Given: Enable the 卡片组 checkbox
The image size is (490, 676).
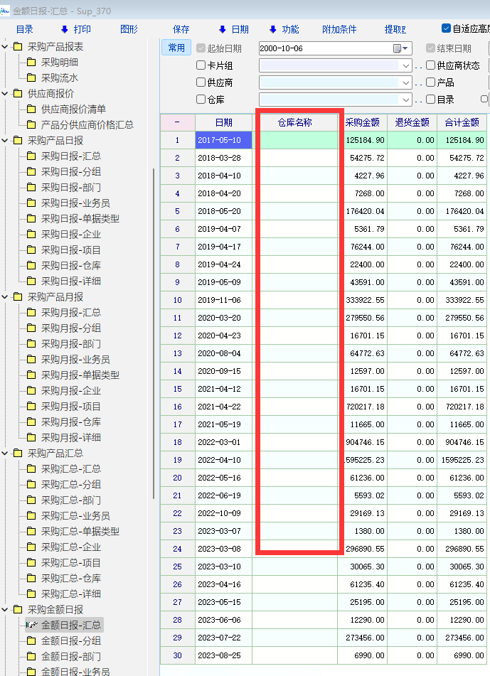Looking at the screenshot, I should coord(201,65).
